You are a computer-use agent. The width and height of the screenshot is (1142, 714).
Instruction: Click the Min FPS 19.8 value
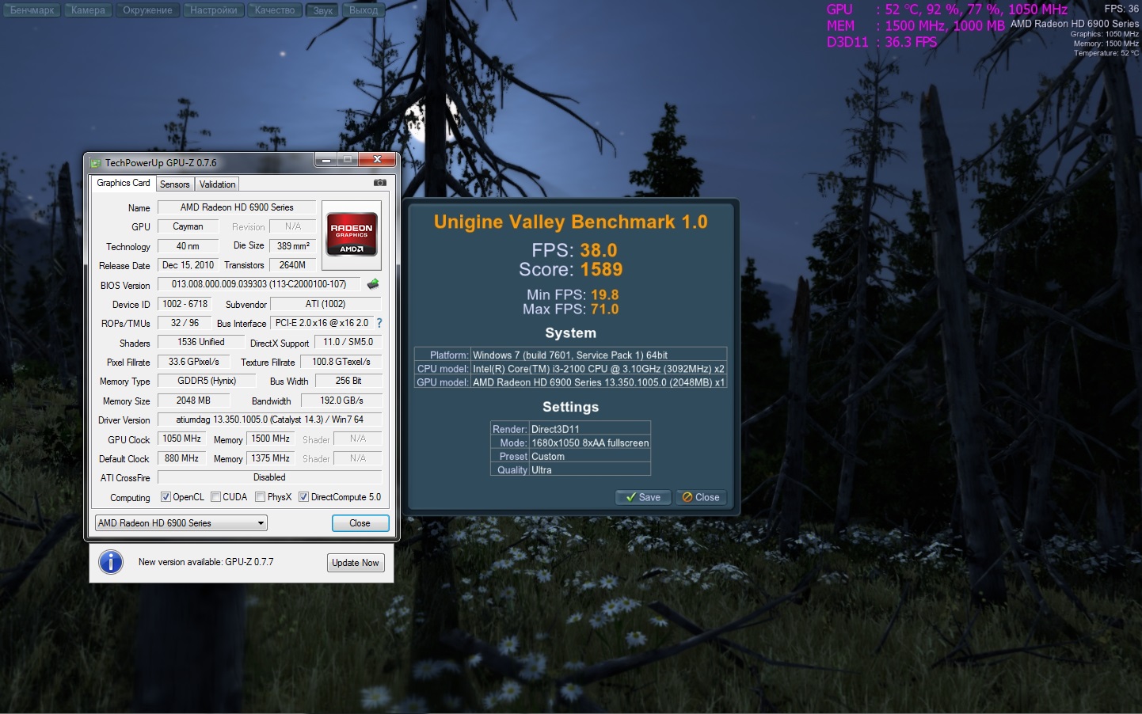point(605,294)
